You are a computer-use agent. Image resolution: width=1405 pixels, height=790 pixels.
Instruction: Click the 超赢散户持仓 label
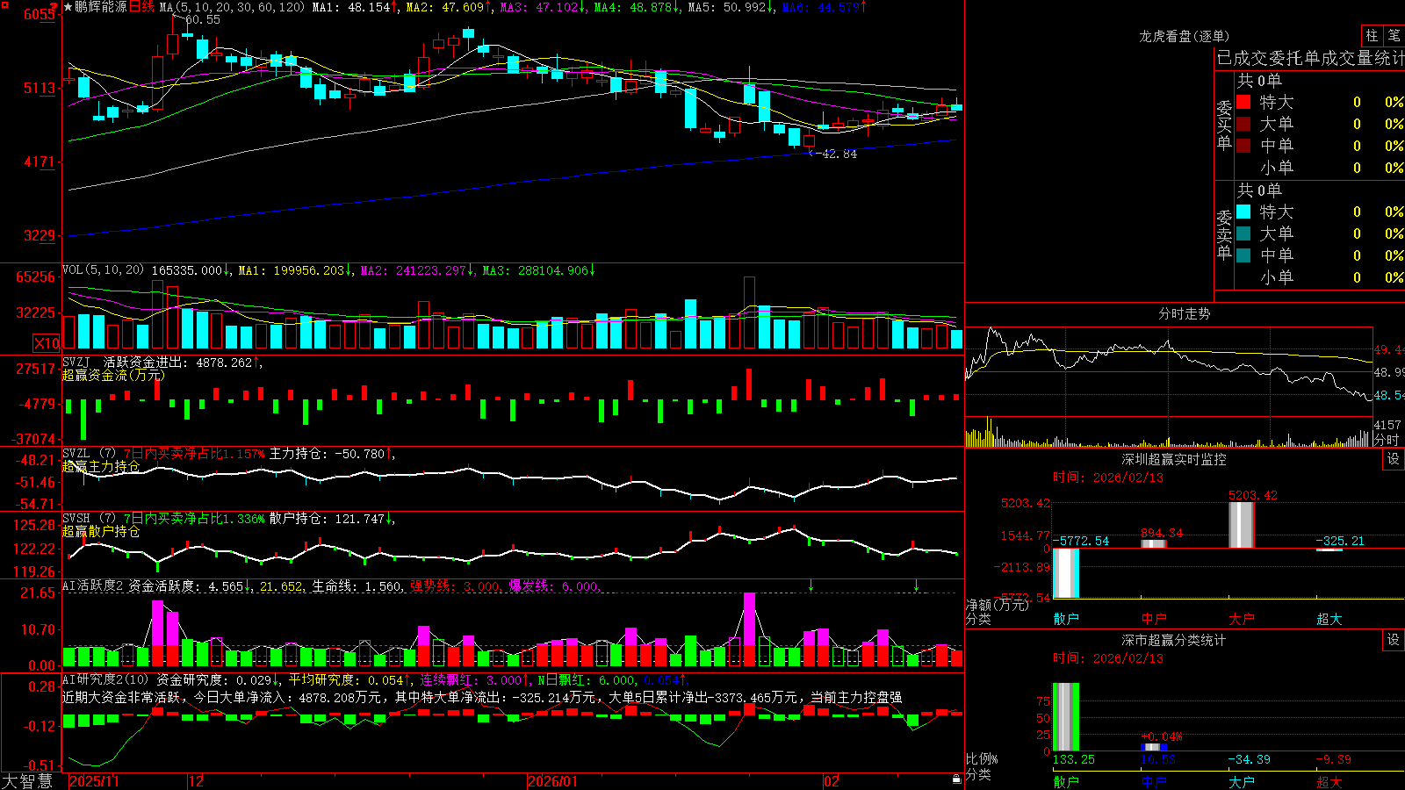tap(101, 531)
